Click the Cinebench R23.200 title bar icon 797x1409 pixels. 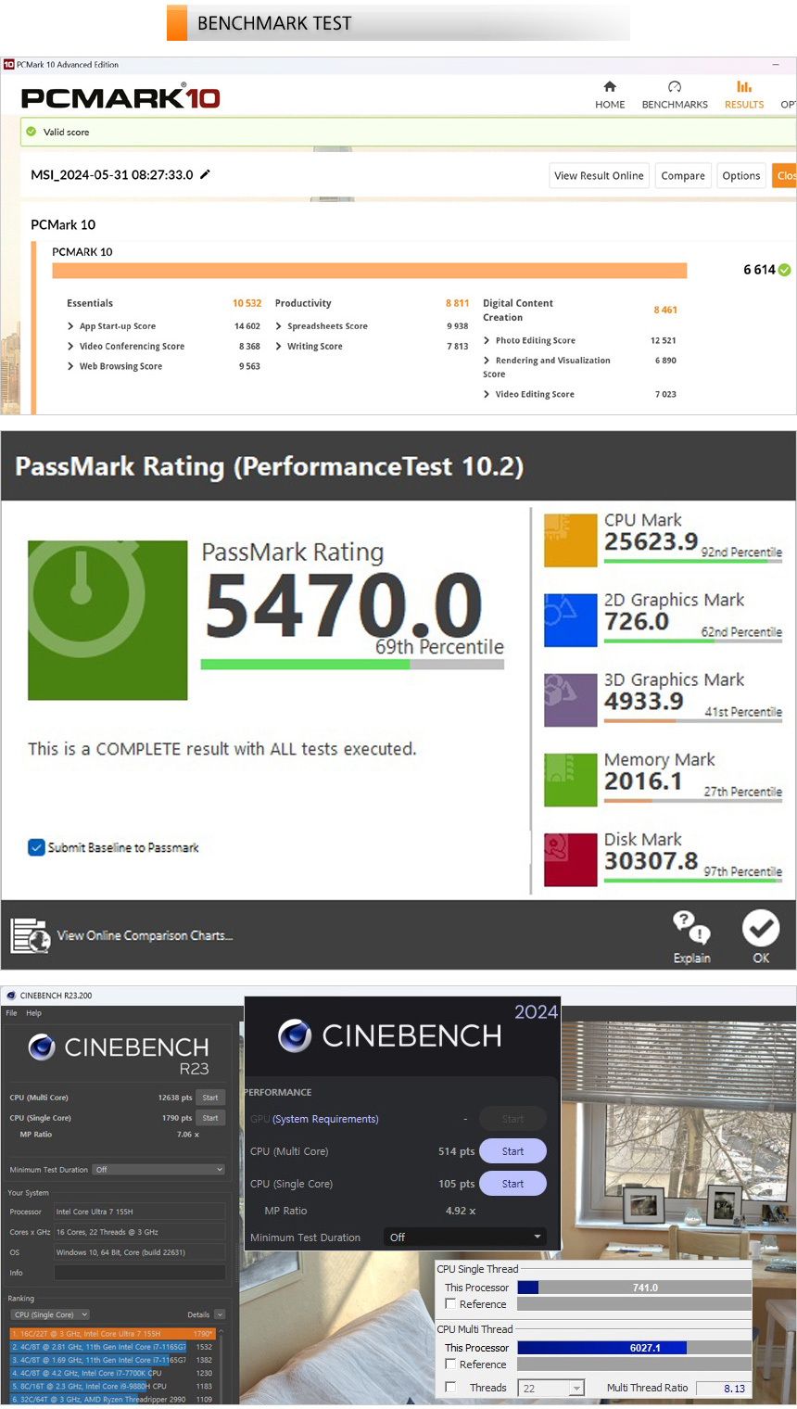[x=11, y=996]
